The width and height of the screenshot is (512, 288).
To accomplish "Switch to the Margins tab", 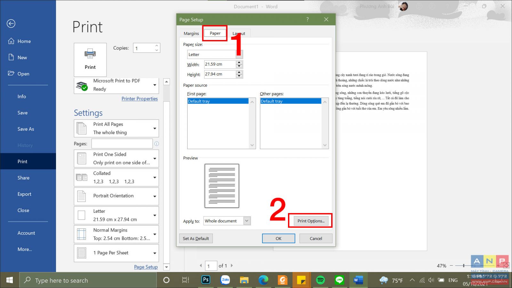I will (191, 33).
